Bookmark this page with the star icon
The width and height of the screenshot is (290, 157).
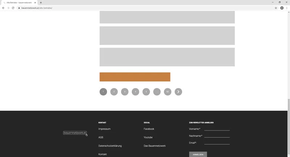point(276,8)
